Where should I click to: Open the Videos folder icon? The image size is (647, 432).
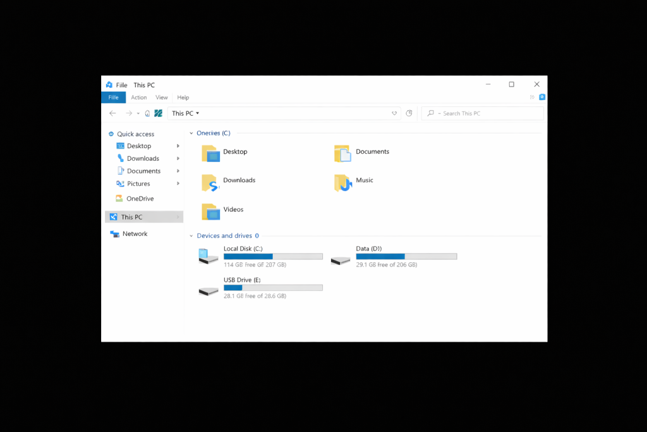pos(210,211)
